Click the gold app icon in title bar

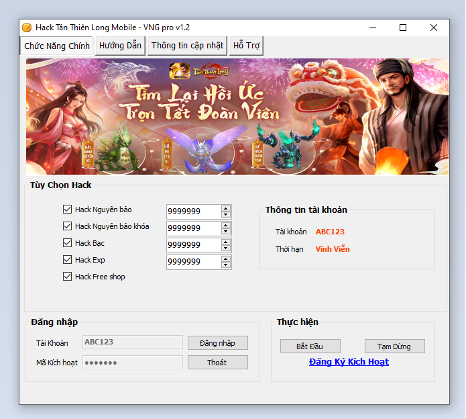[x=27, y=28]
